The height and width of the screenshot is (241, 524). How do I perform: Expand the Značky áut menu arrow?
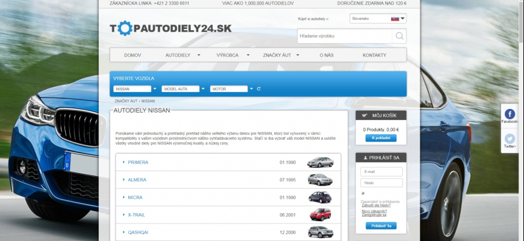click(298, 55)
